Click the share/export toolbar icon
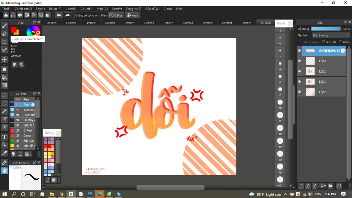The image size is (352, 198). coord(13,15)
